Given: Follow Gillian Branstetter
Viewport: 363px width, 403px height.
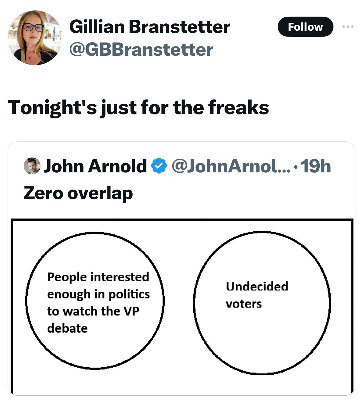Looking at the screenshot, I should [305, 27].
